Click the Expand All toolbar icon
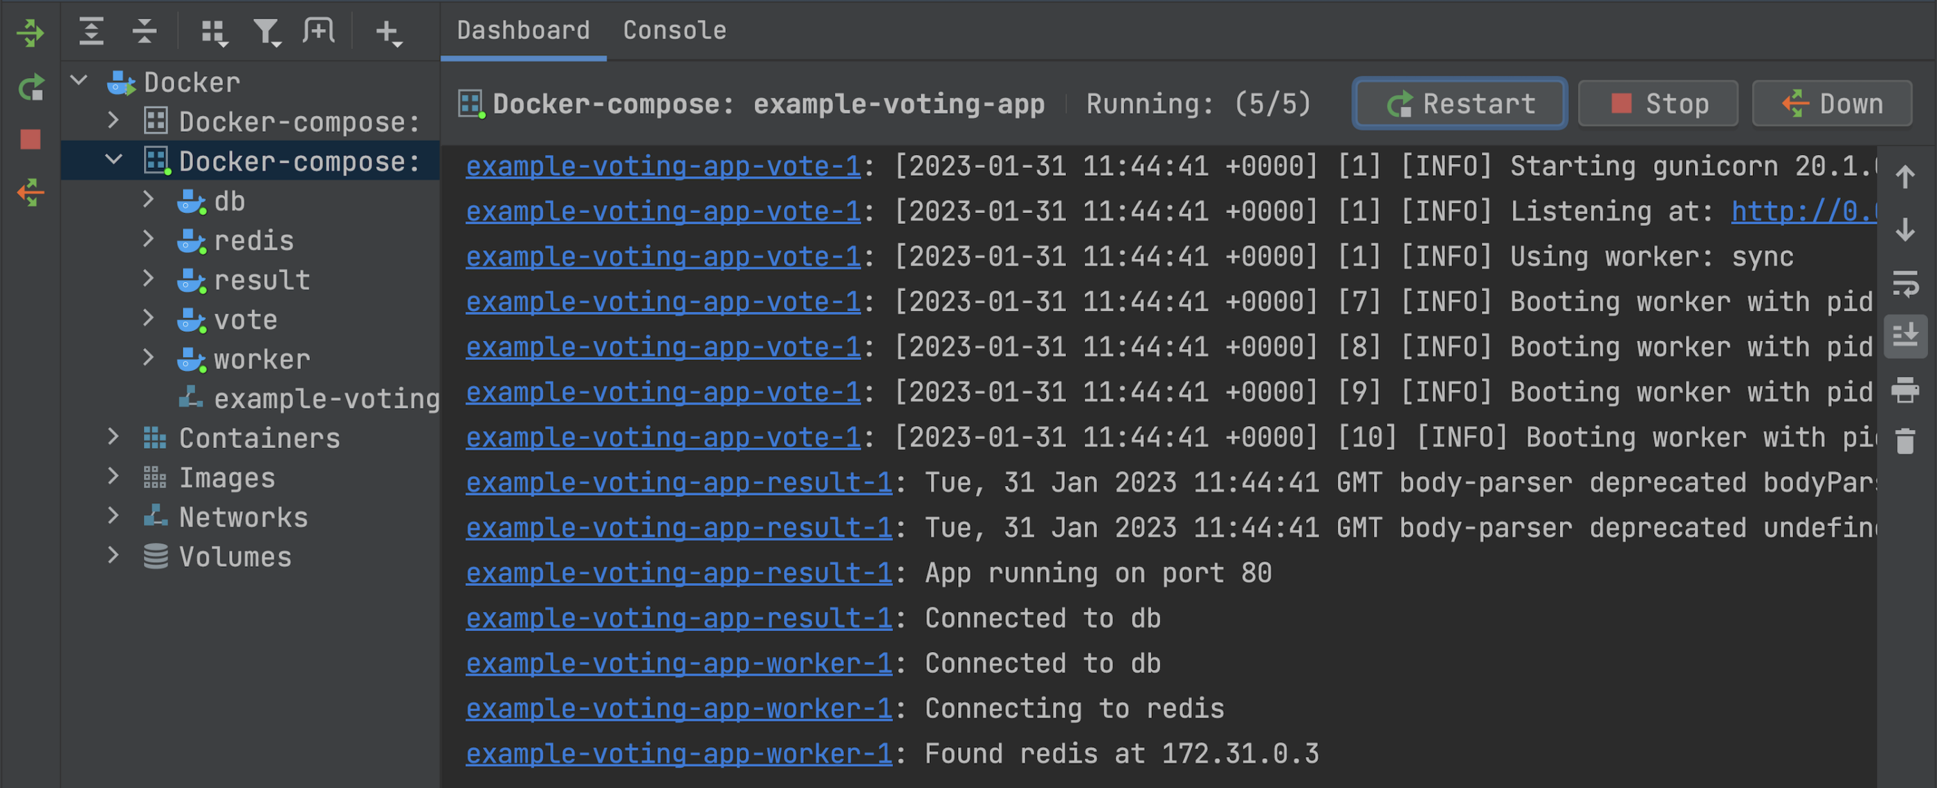 point(91,31)
